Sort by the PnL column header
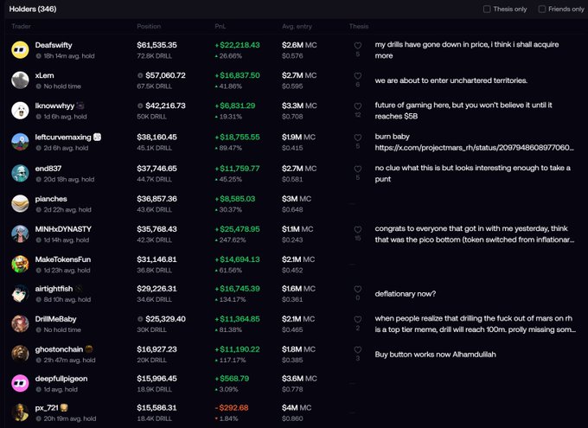588x428 pixels. 220,26
